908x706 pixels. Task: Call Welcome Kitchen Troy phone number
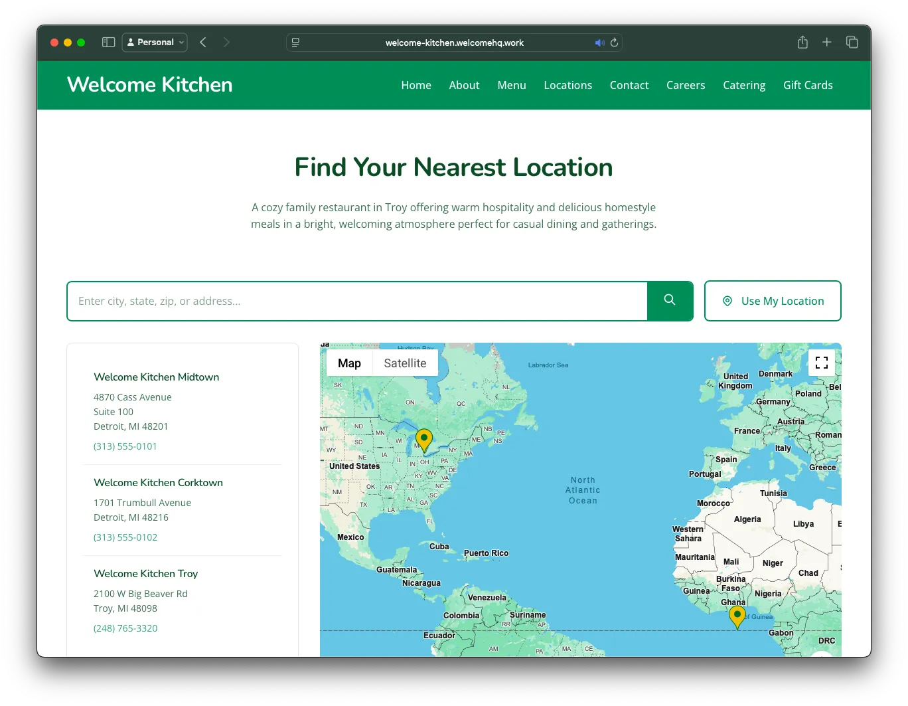pos(125,628)
